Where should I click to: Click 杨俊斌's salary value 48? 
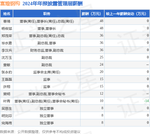(x=101, y=28)
